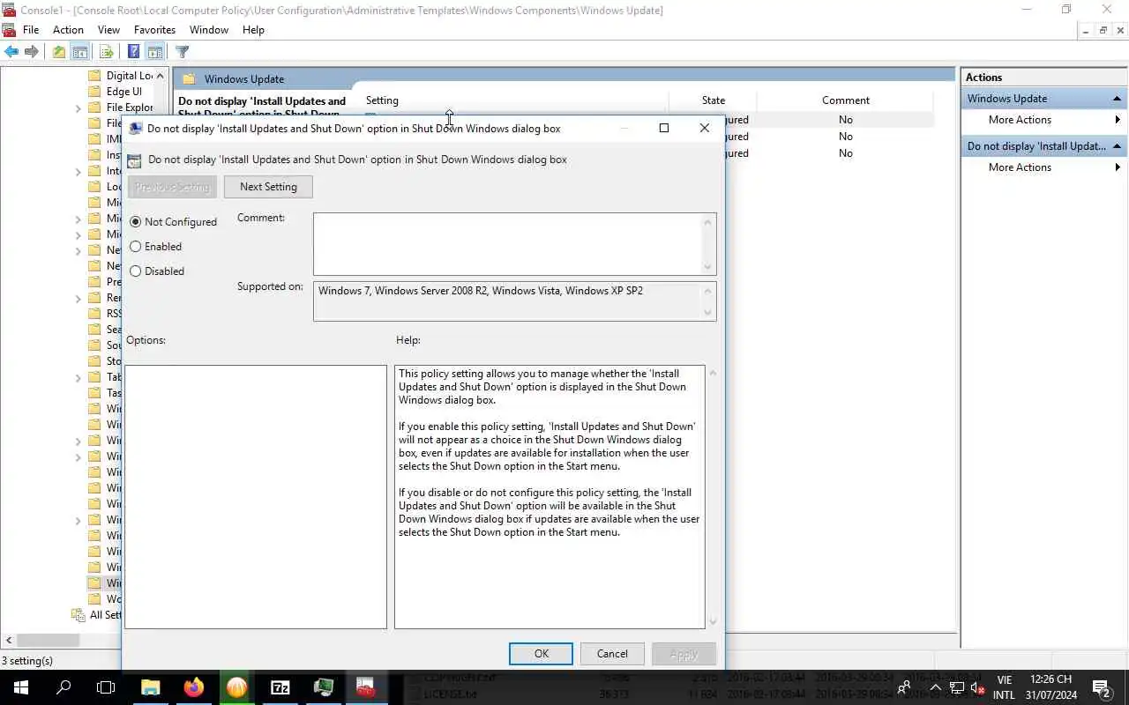Close the policy setting dialog
Viewport: 1129px width, 705px height.
[x=704, y=128]
